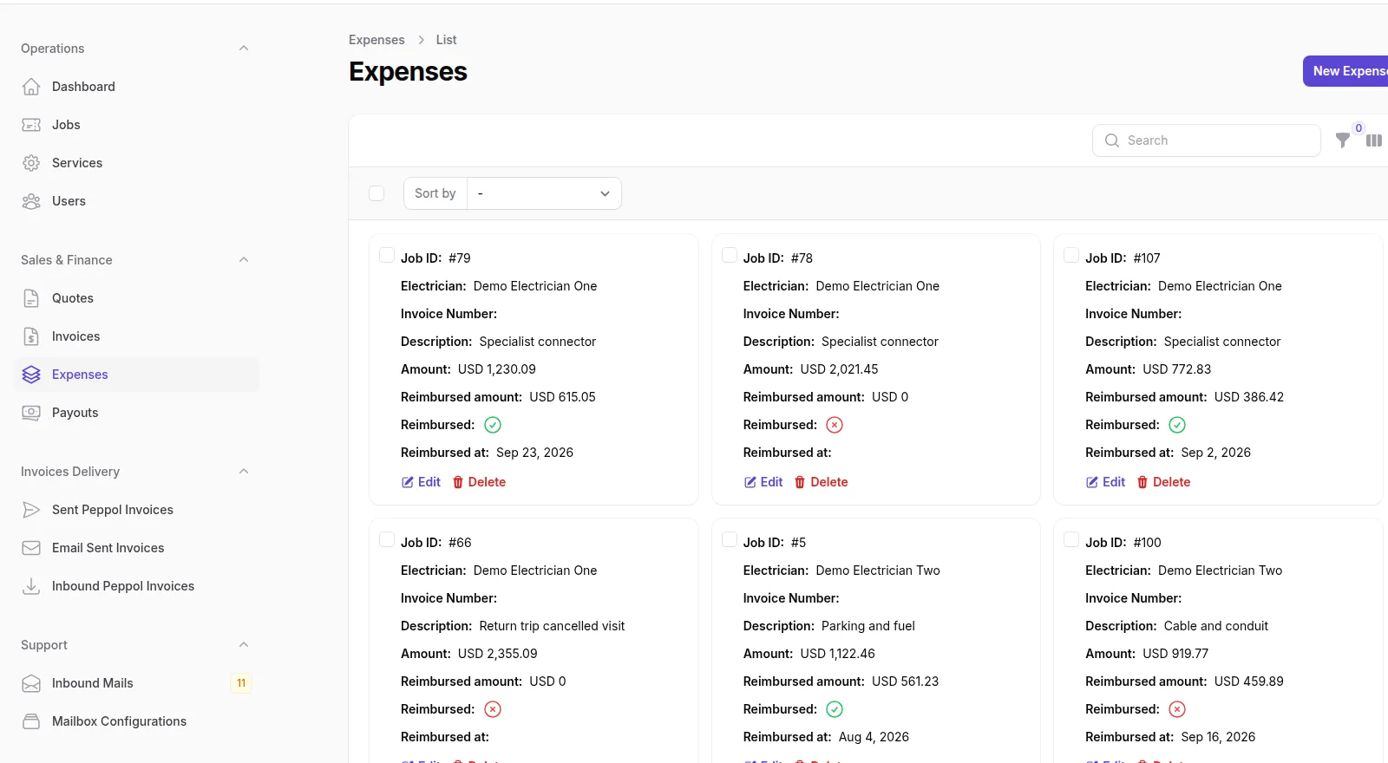1388x763 pixels.
Task: Click the Users group icon
Action: (x=31, y=201)
